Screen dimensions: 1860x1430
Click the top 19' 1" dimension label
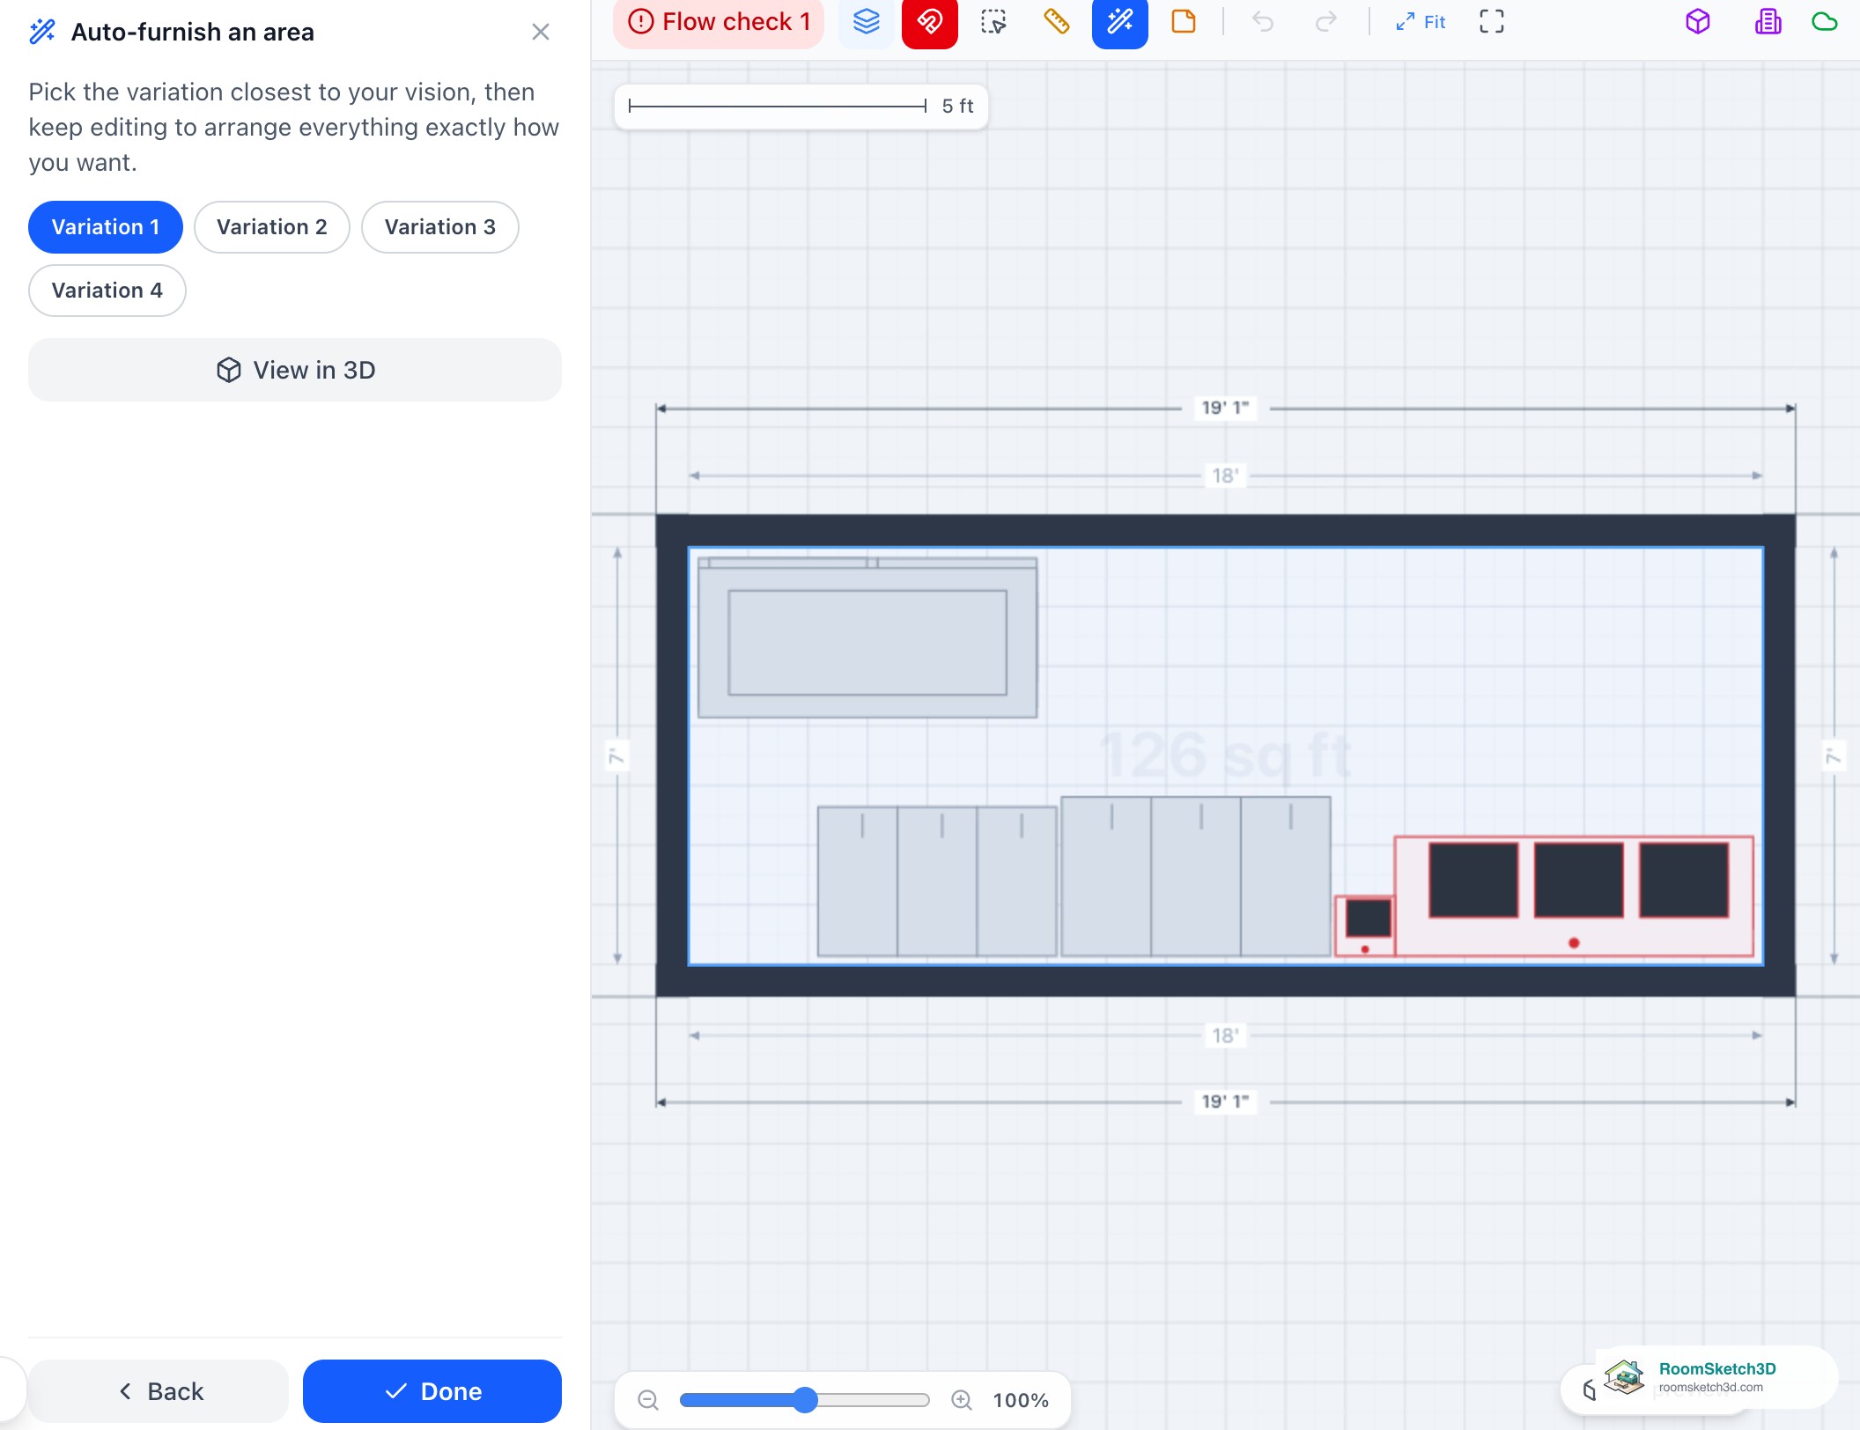(1225, 408)
